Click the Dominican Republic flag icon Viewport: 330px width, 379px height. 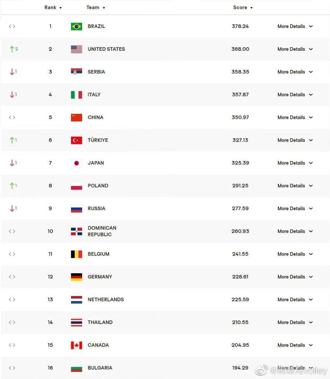76,231
